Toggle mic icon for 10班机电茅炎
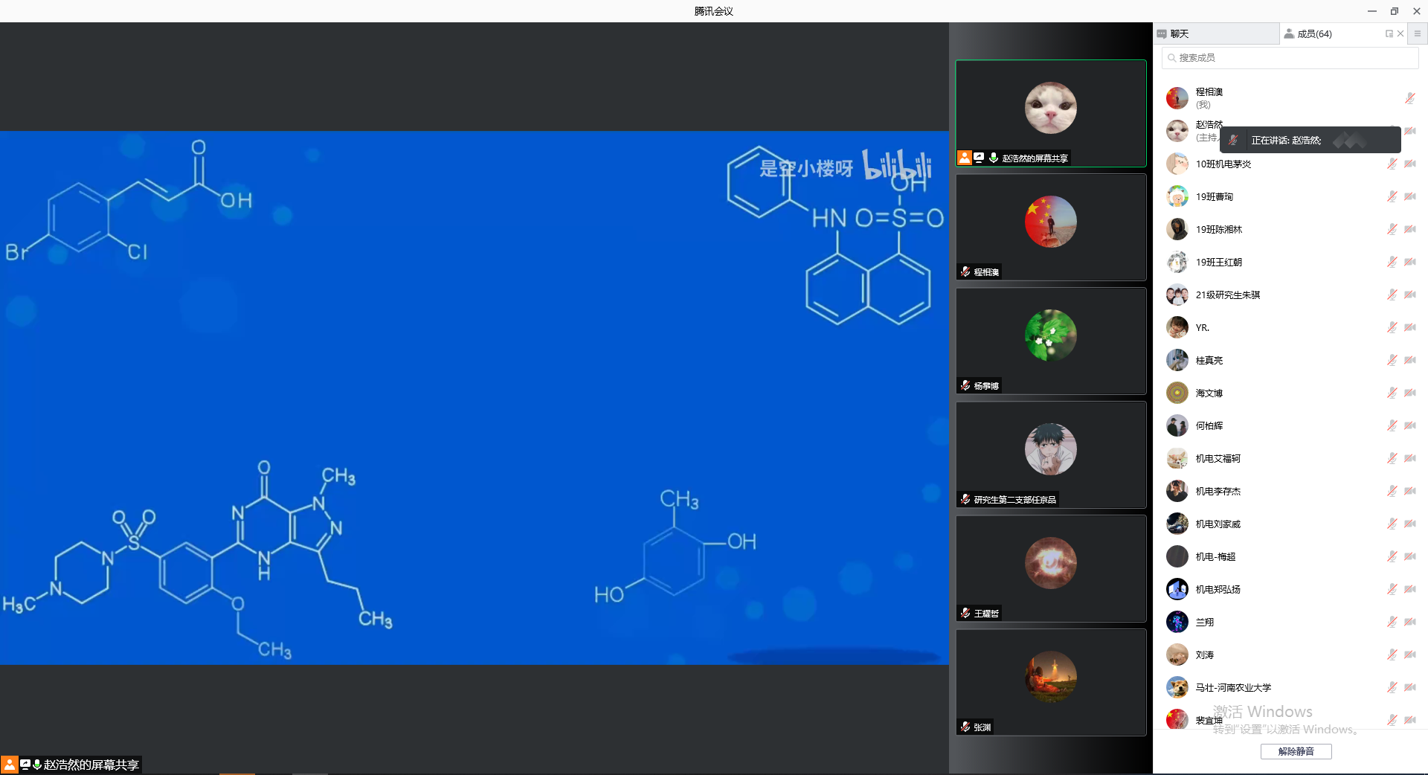Viewport: 1428px width, 775px height. [1392, 164]
